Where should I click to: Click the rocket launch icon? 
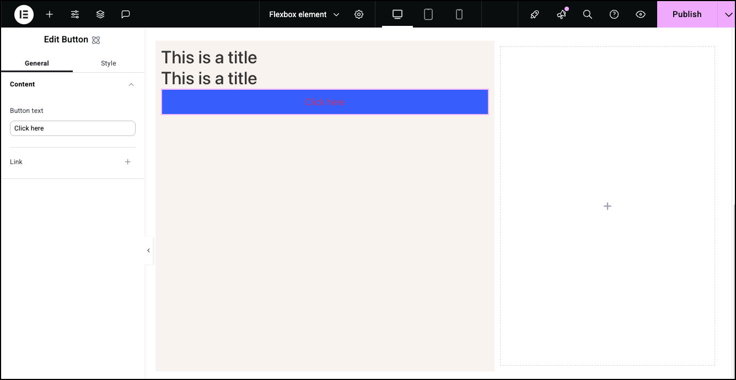tap(535, 14)
